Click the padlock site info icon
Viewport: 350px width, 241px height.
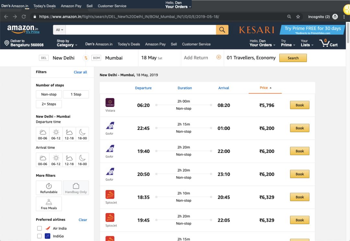coord(35,17)
